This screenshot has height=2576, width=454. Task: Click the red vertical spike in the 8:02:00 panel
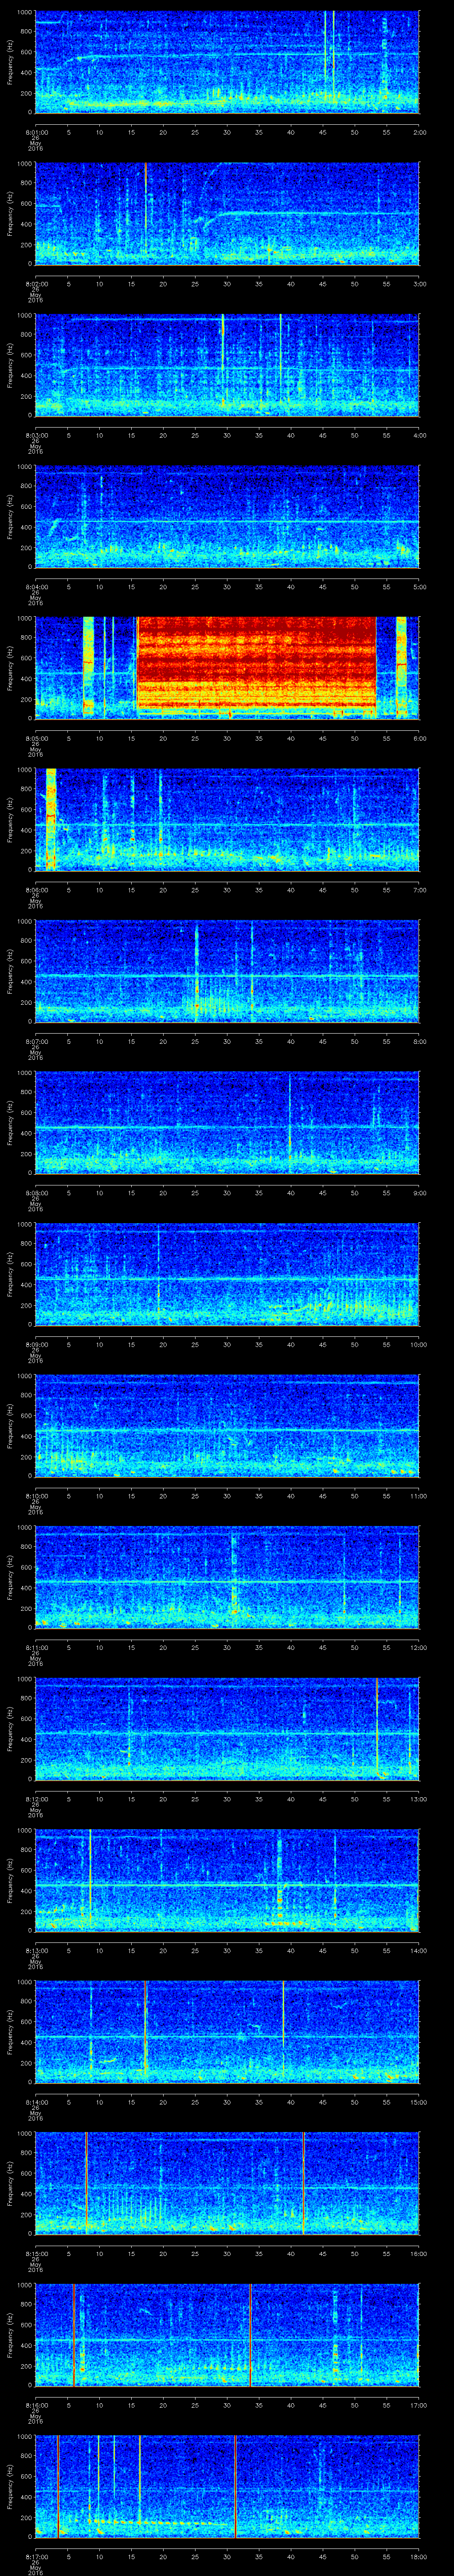tap(146, 207)
